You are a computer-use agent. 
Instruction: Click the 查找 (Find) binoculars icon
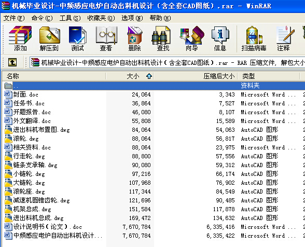pyautogui.click(x=161, y=36)
